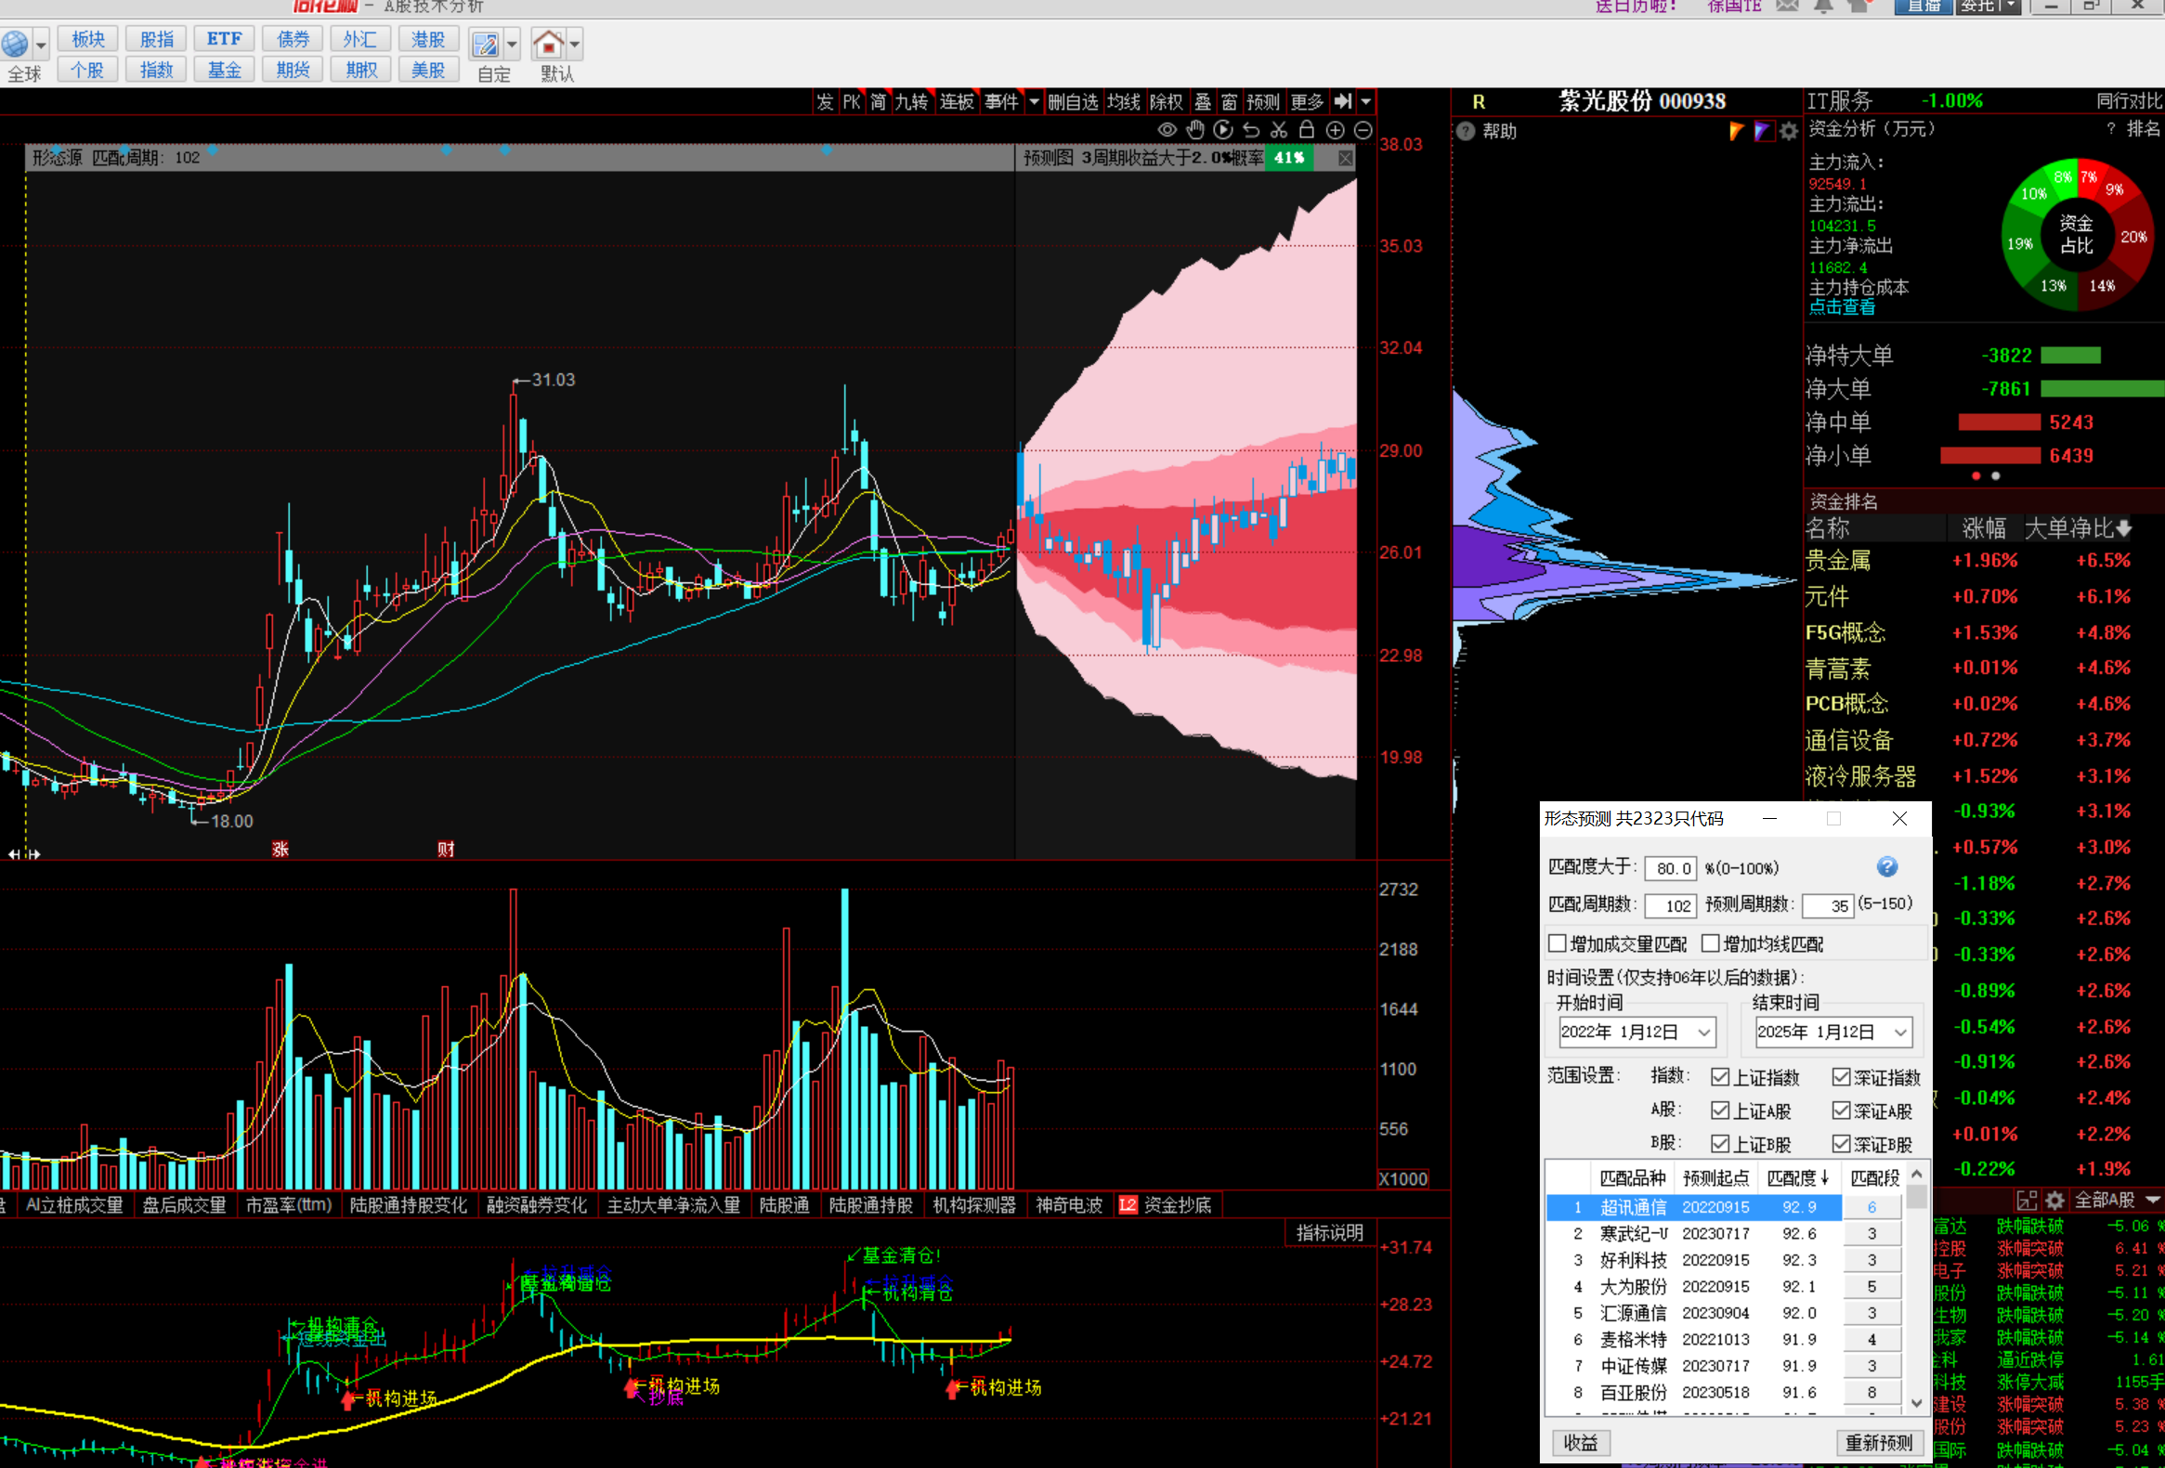Zoom out with the minus circle icon
2165x1468 pixels.
[x=1362, y=130]
